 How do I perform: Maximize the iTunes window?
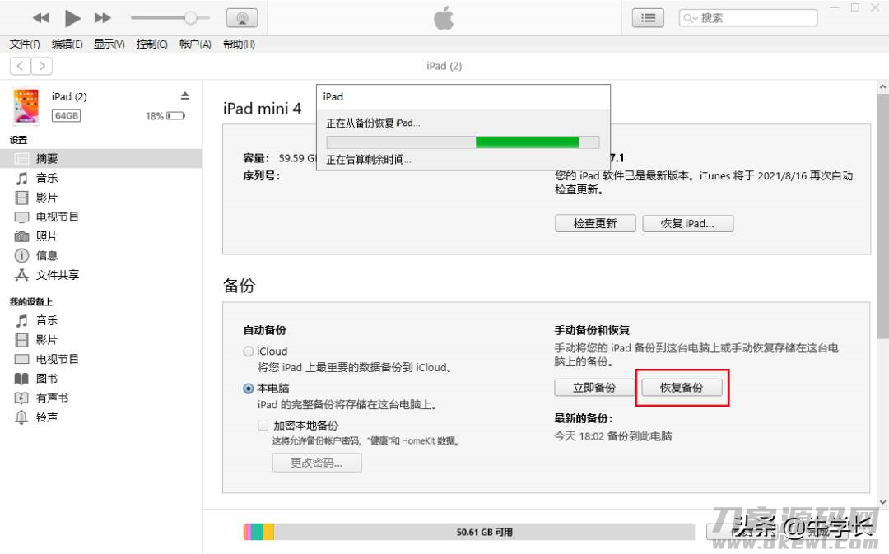pos(855,7)
